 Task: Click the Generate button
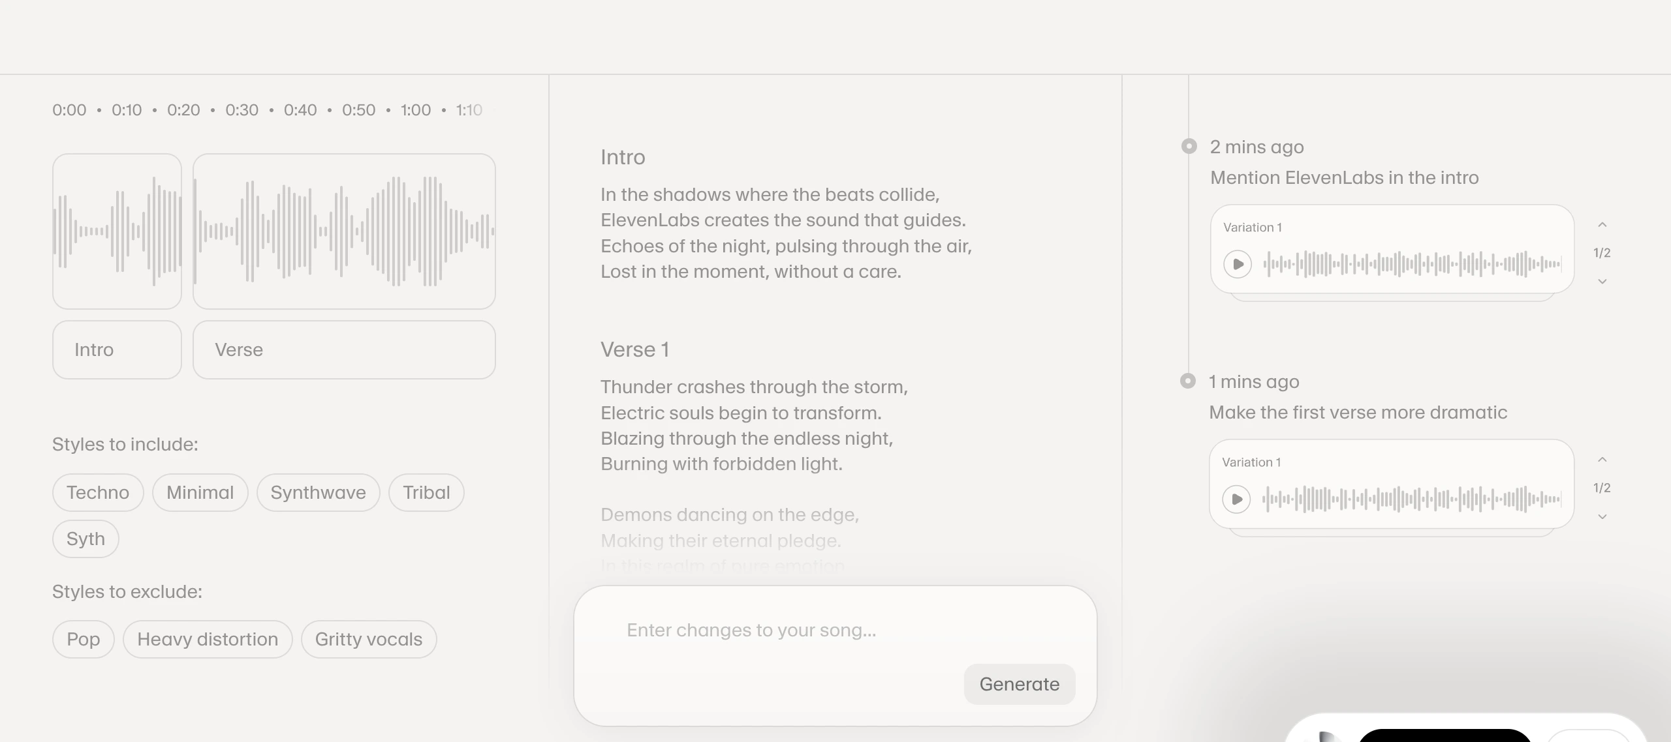pos(1019,684)
